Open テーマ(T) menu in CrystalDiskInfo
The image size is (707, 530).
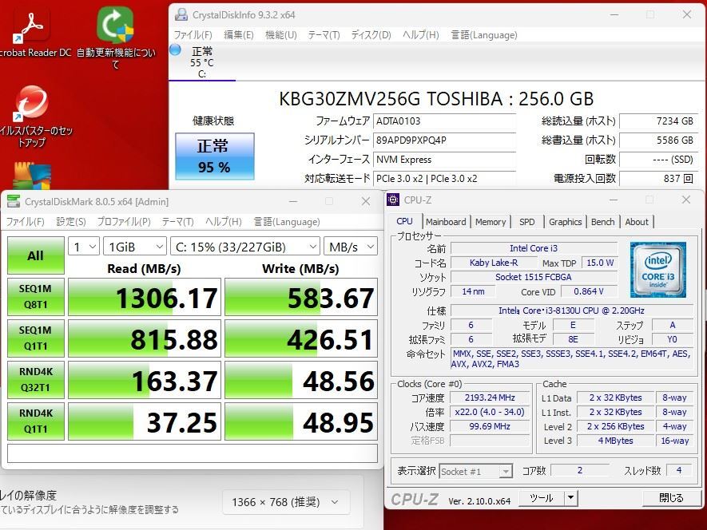pyautogui.click(x=324, y=35)
